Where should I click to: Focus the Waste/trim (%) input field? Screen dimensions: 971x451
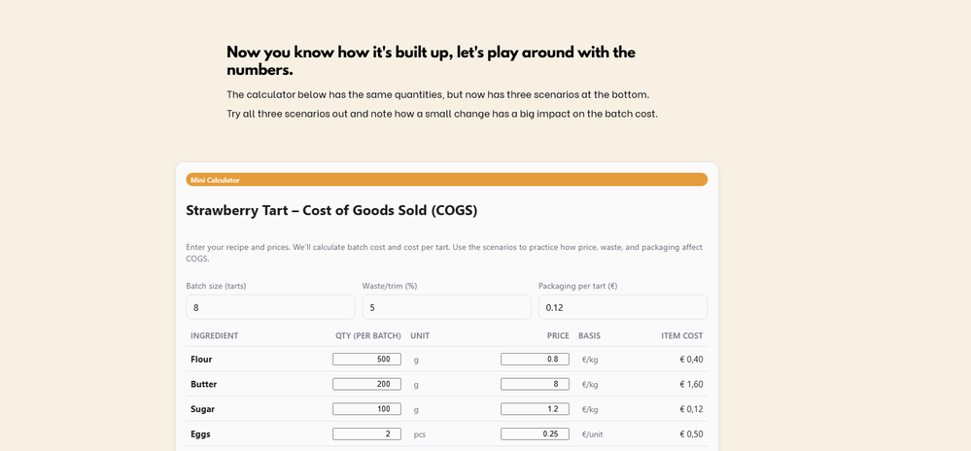(x=446, y=307)
